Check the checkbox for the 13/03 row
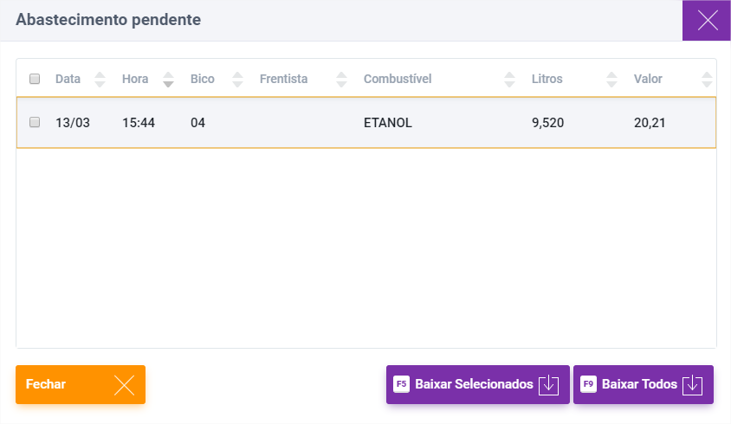 point(35,122)
